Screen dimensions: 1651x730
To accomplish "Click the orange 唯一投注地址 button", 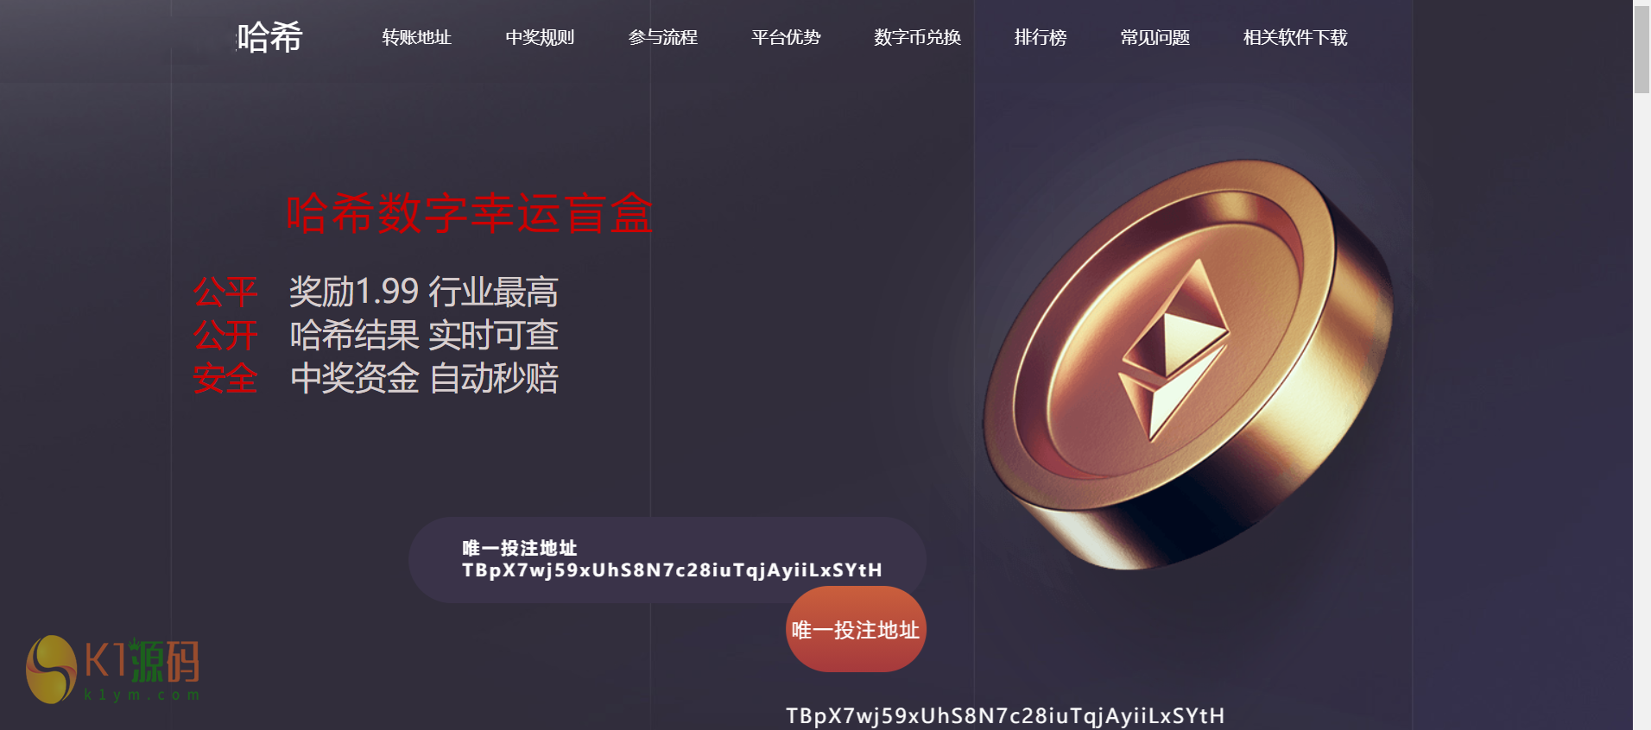I will click(x=856, y=629).
